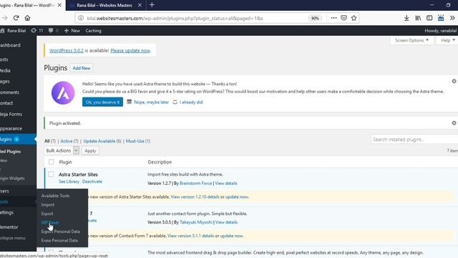Image resolution: width=458 pixels, height=258 pixels.
Task: Go to browser home page icon
Action: tap(27, 18)
